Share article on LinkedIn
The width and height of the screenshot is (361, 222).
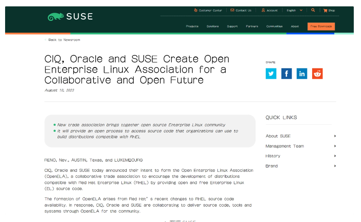pyautogui.click(x=302, y=74)
